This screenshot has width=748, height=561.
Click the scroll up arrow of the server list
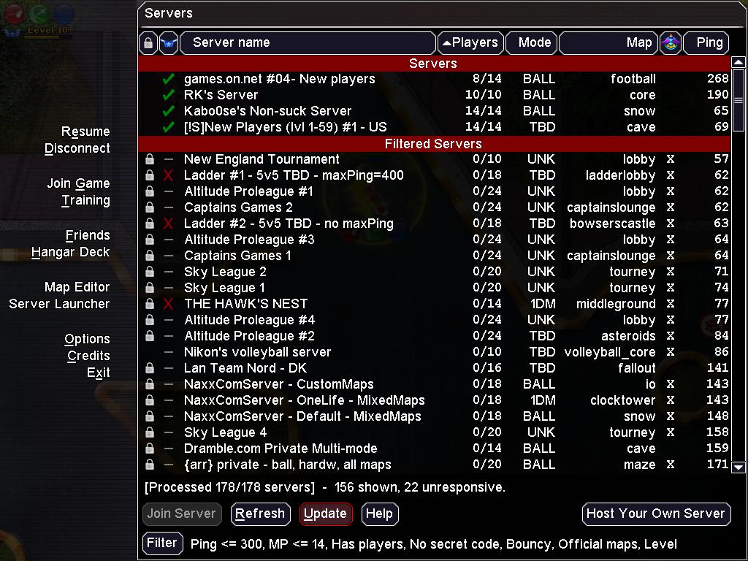pos(738,63)
